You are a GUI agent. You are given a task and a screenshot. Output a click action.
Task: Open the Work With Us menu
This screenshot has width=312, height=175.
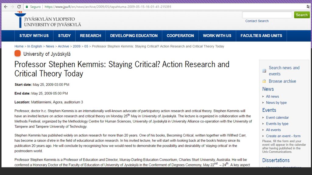coord(217,36)
